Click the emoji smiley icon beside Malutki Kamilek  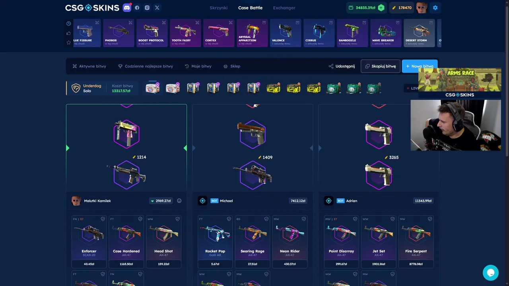179,201
